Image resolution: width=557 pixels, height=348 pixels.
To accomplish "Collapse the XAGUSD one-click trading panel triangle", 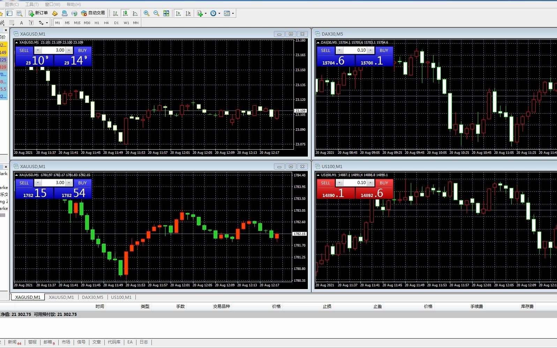I will click(x=16, y=43).
